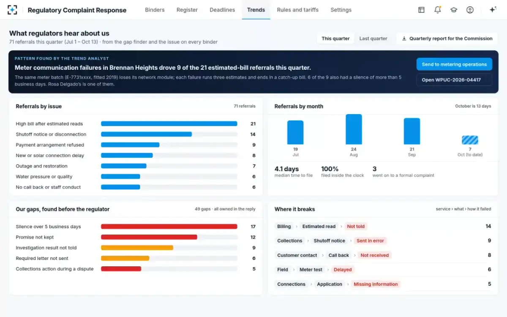The image size is (507, 317).
Task: Click Payment arrangement refused row
Action: pos(136,145)
